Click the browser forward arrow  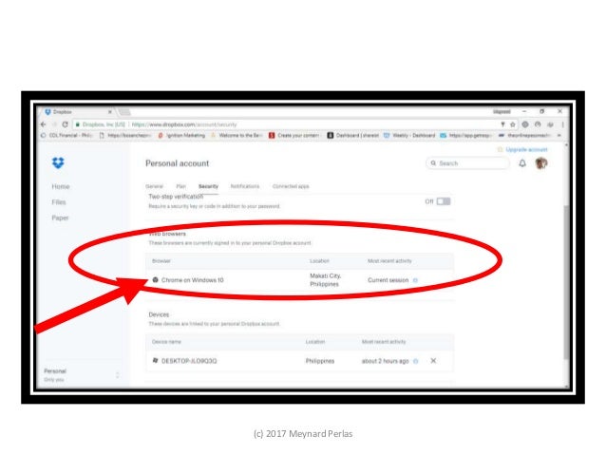click(x=54, y=124)
